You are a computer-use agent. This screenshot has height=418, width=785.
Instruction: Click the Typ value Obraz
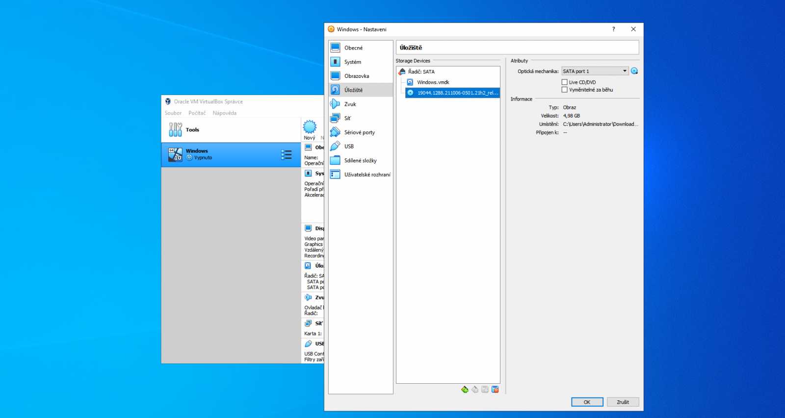pos(570,107)
